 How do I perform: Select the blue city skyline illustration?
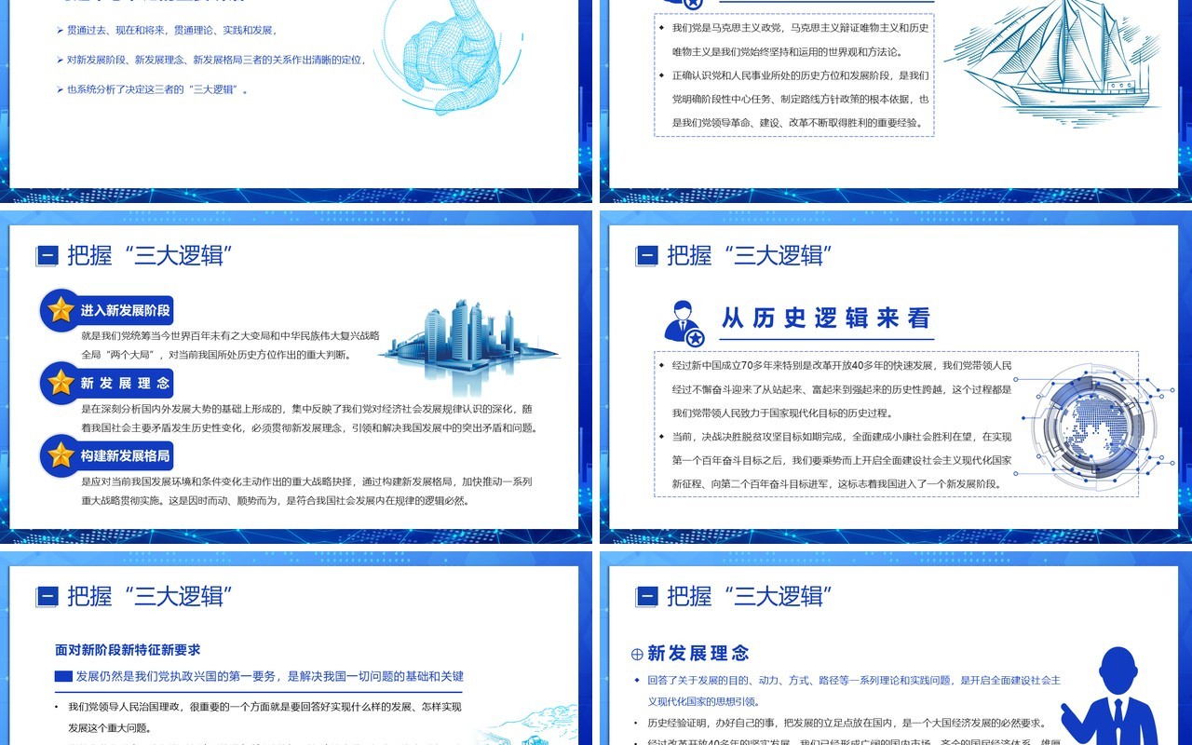470,346
